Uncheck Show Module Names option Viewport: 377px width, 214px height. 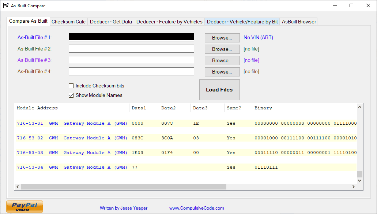pos(71,95)
